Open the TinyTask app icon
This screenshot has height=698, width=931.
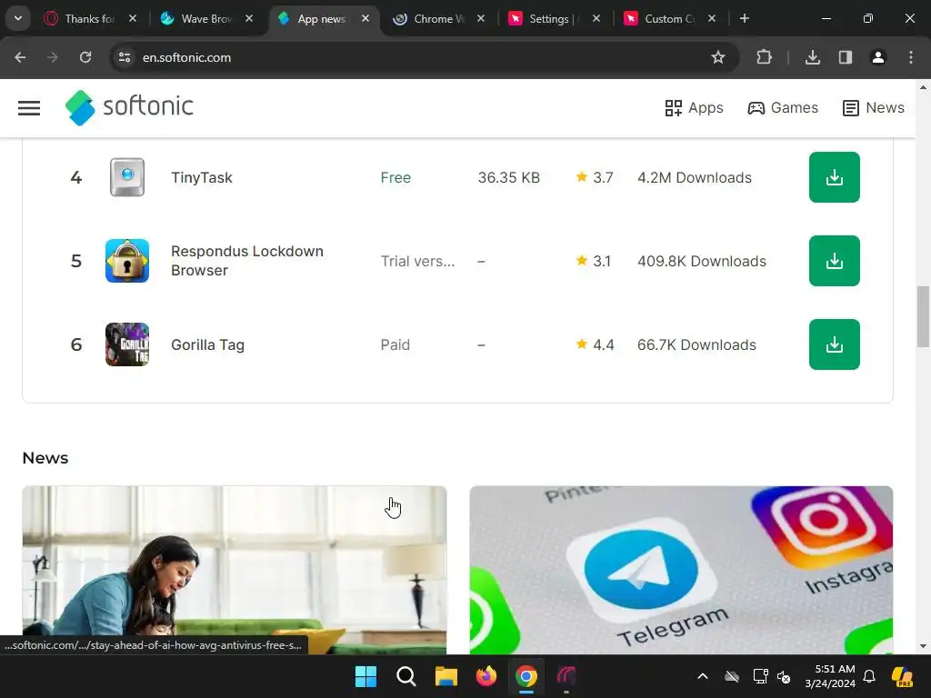point(127,177)
